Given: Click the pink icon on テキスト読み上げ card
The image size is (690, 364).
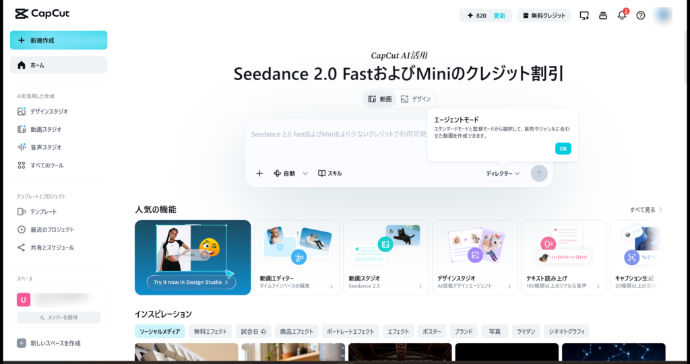Looking at the screenshot, I should coord(548,243).
